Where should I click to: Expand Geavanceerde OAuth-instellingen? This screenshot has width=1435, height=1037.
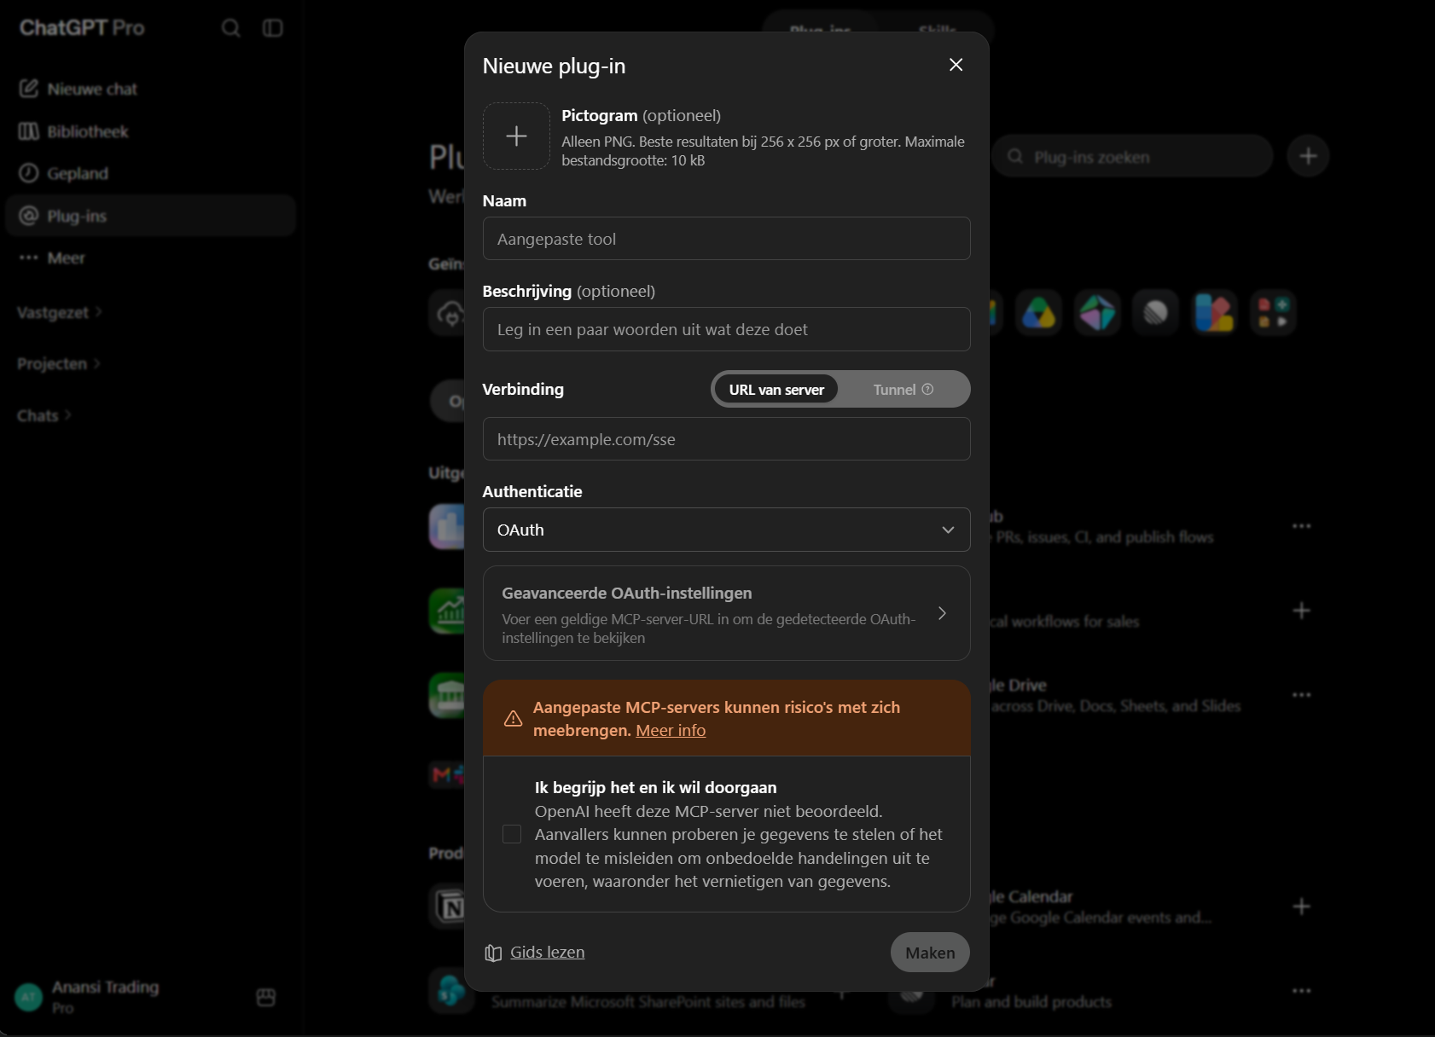(726, 613)
